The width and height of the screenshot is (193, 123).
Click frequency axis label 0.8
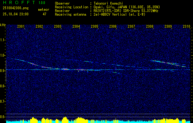pyautogui.click(x=2, y=86)
